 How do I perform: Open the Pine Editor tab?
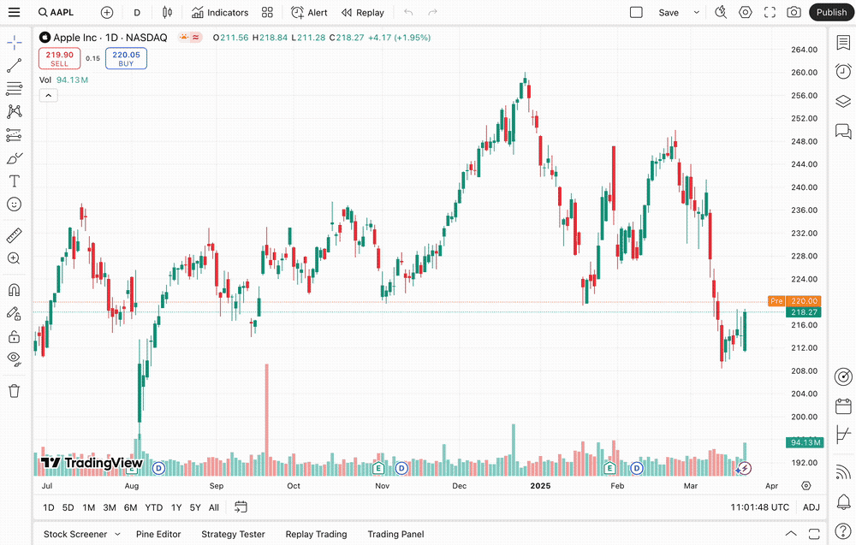point(158,534)
